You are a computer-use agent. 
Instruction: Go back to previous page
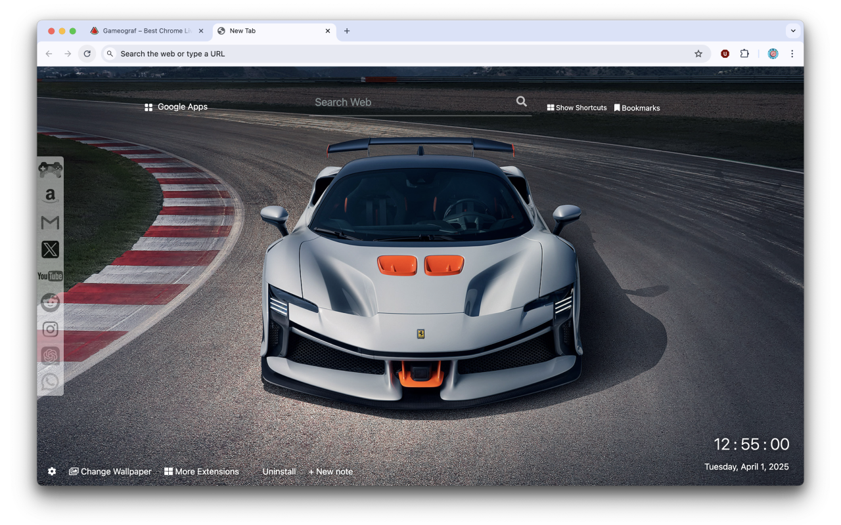49,54
